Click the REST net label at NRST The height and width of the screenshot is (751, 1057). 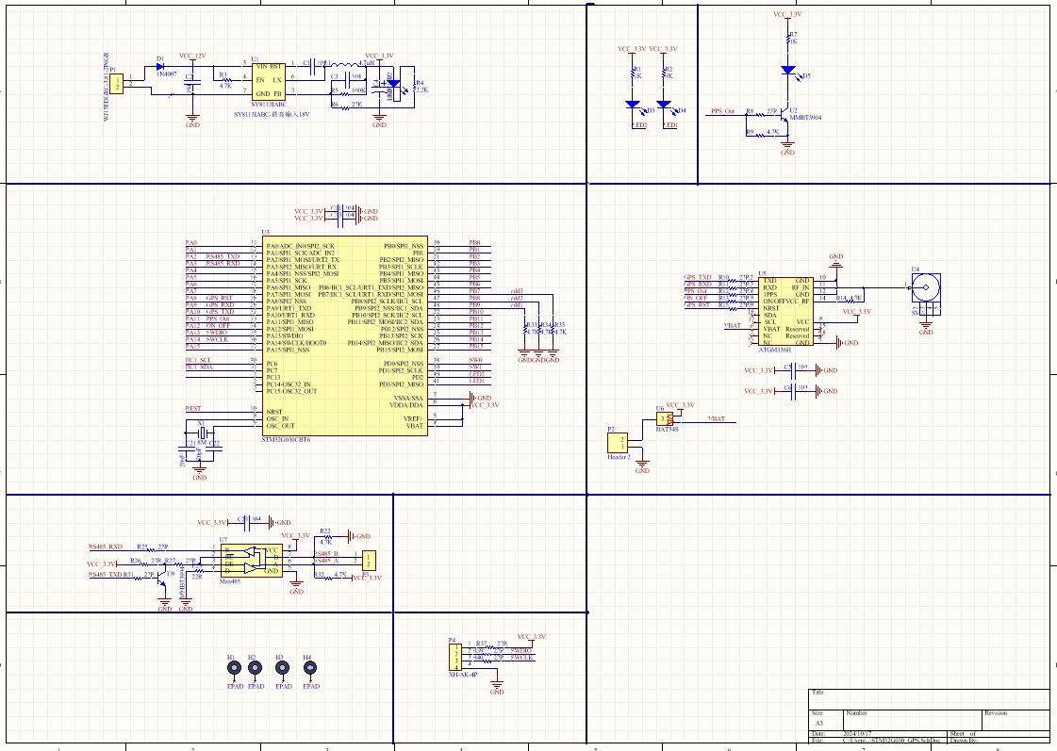tap(192, 408)
